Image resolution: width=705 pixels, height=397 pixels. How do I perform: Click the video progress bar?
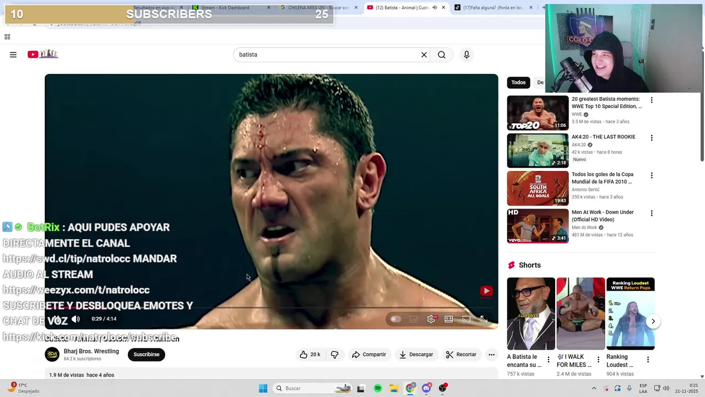coord(271,308)
